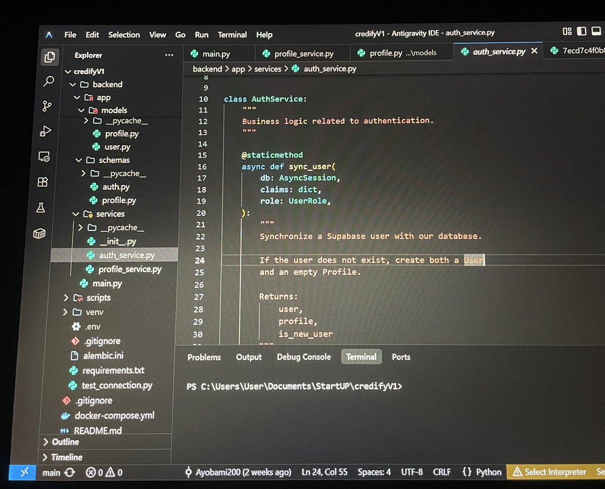The image size is (605, 489).
Task: Collapse the models folder
Action: click(81, 110)
